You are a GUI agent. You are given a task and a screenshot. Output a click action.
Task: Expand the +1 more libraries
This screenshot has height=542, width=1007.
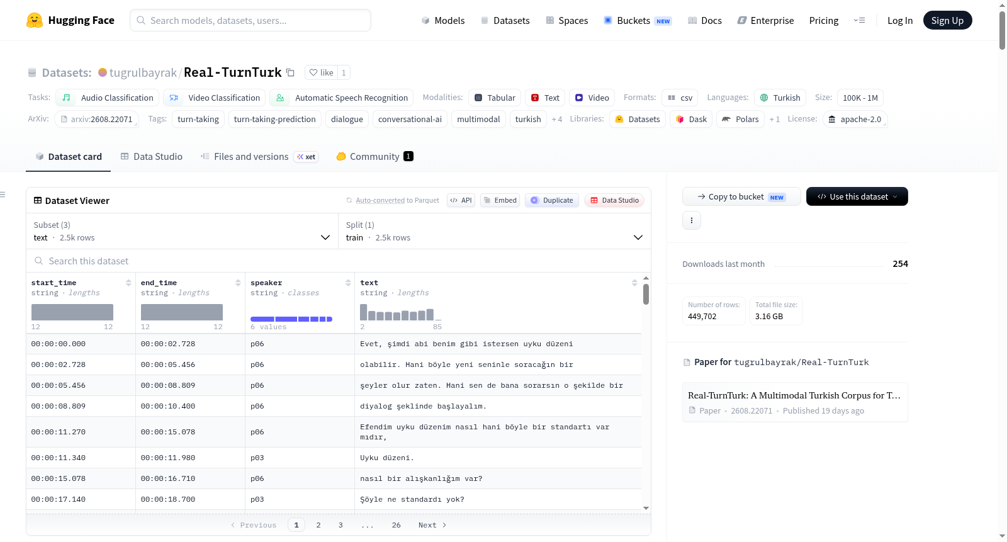coord(775,119)
